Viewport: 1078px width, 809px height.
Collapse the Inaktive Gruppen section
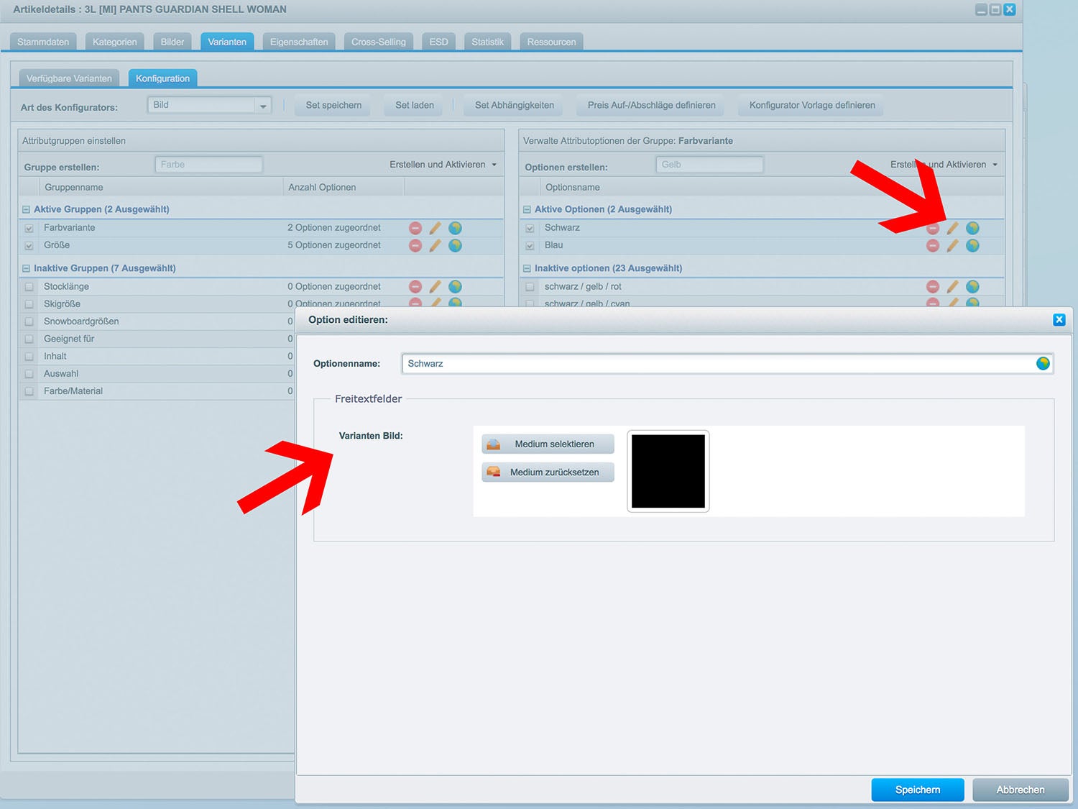(26, 268)
